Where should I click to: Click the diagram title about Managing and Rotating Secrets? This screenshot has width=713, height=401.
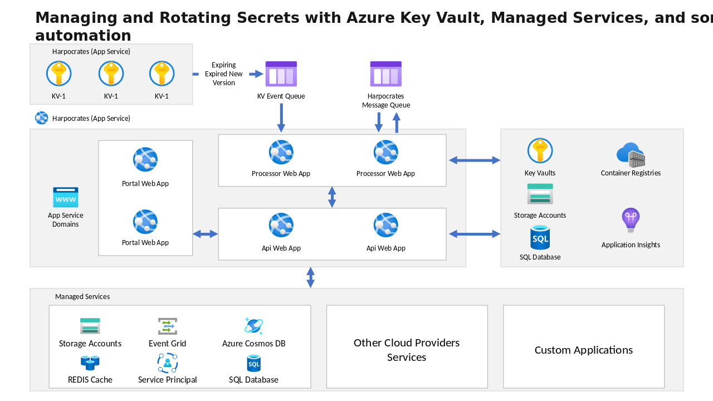click(x=374, y=26)
